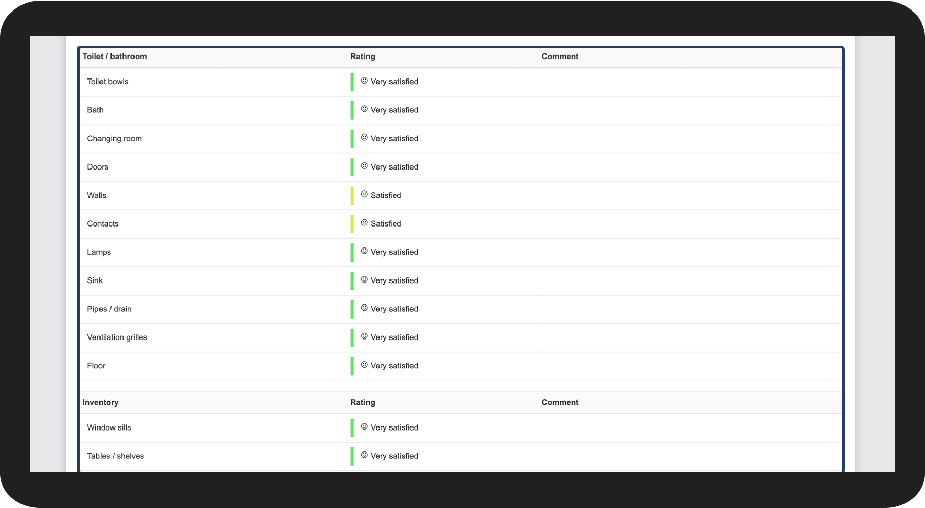
Task: Select the Lamps row label
Action: point(99,252)
